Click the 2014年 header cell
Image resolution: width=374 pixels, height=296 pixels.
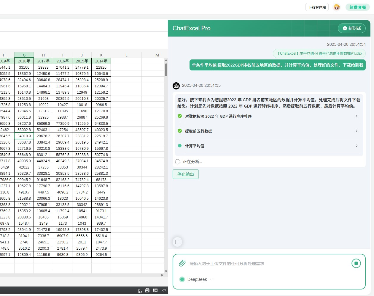click(101, 61)
